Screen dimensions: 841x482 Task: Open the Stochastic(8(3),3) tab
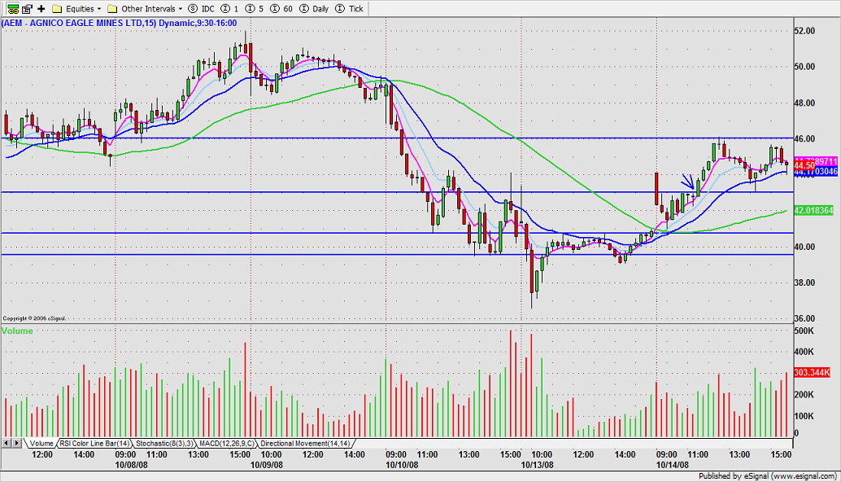coord(164,444)
